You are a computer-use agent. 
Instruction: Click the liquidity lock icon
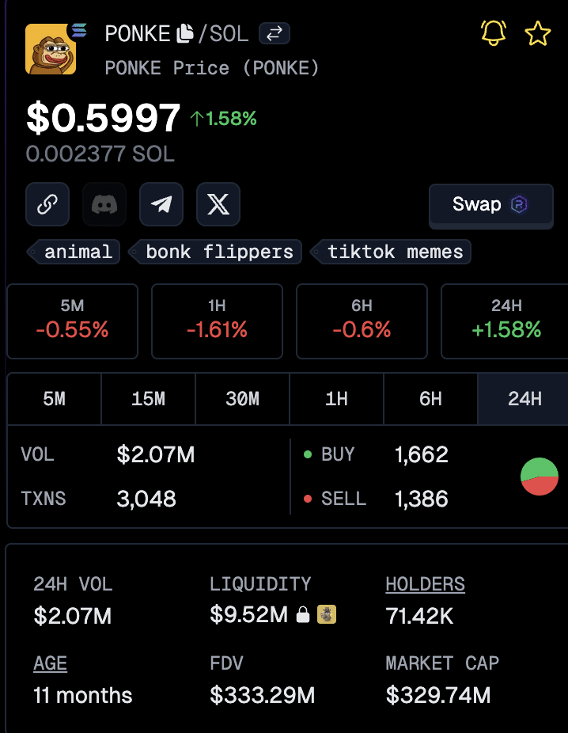(x=303, y=615)
